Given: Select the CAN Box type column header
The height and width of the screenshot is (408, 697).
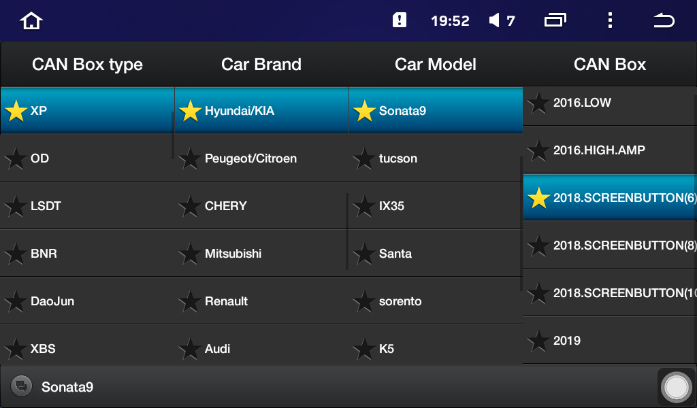Looking at the screenshot, I should (87, 65).
